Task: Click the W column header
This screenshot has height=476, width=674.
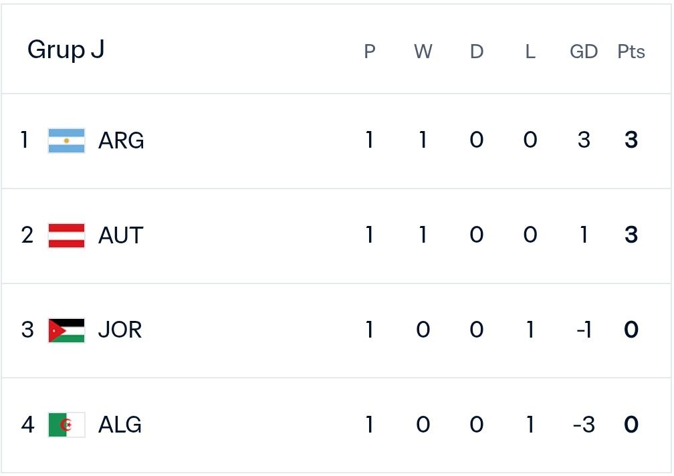Action: [x=423, y=51]
